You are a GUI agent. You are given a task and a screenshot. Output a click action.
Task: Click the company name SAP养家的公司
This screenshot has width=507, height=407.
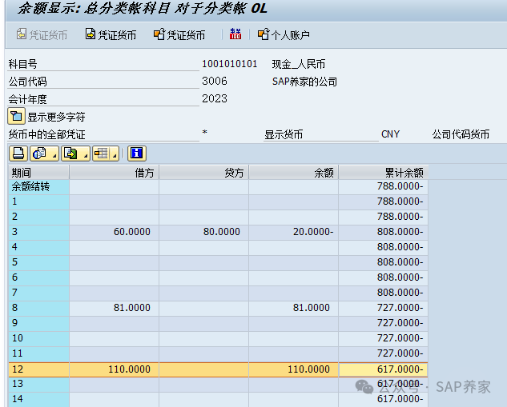304,82
